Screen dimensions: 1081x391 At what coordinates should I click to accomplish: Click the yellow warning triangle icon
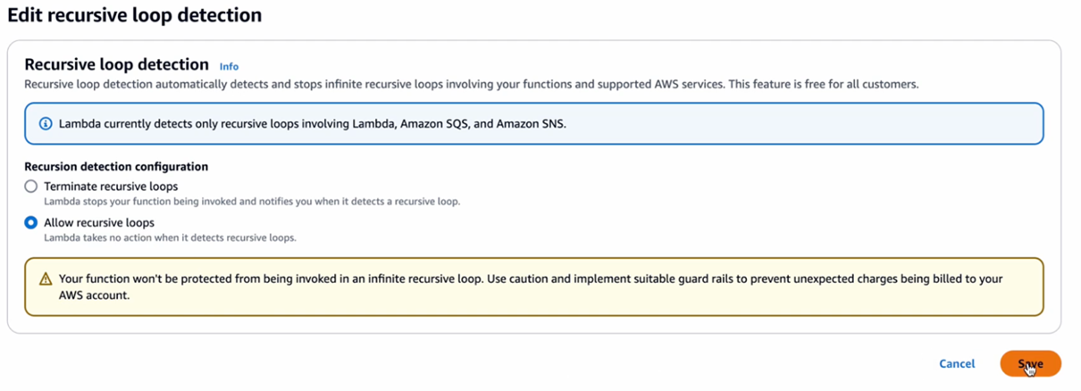tap(46, 279)
